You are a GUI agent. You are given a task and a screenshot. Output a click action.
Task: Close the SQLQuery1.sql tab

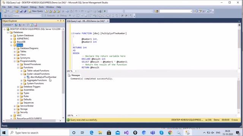tap(108, 21)
